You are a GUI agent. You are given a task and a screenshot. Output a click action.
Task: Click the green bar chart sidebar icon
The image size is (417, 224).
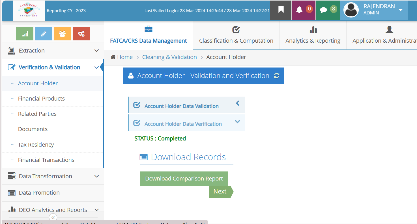(25, 34)
